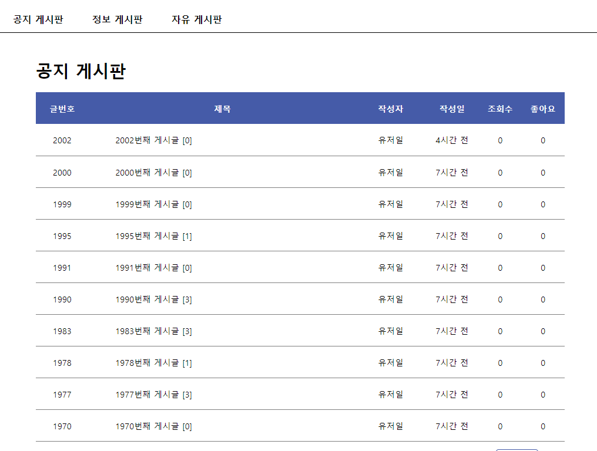Click post number 1995 cell
The width and height of the screenshot is (597, 451).
62,236
